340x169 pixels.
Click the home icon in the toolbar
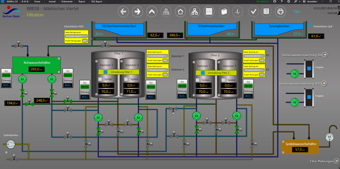tap(180, 12)
